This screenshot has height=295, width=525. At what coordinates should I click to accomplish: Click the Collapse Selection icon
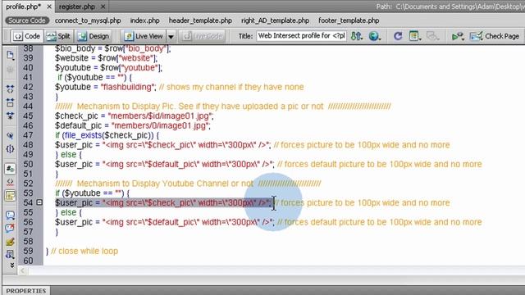pyautogui.click(x=10, y=102)
